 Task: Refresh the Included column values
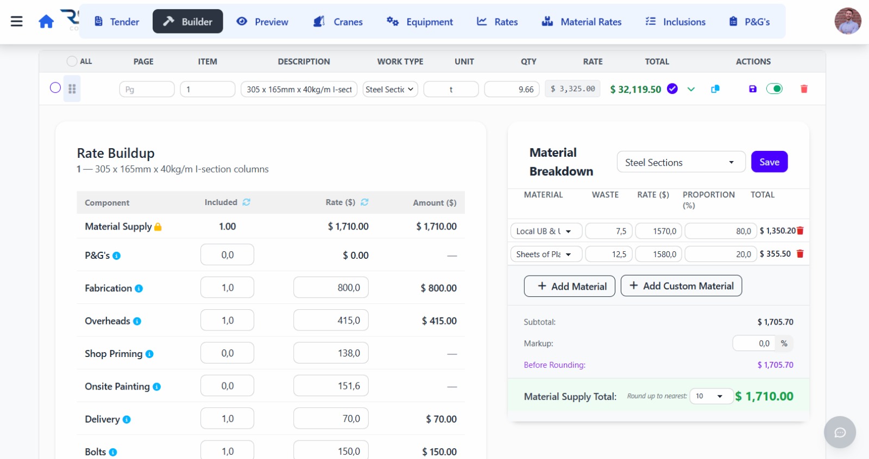click(x=247, y=202)
